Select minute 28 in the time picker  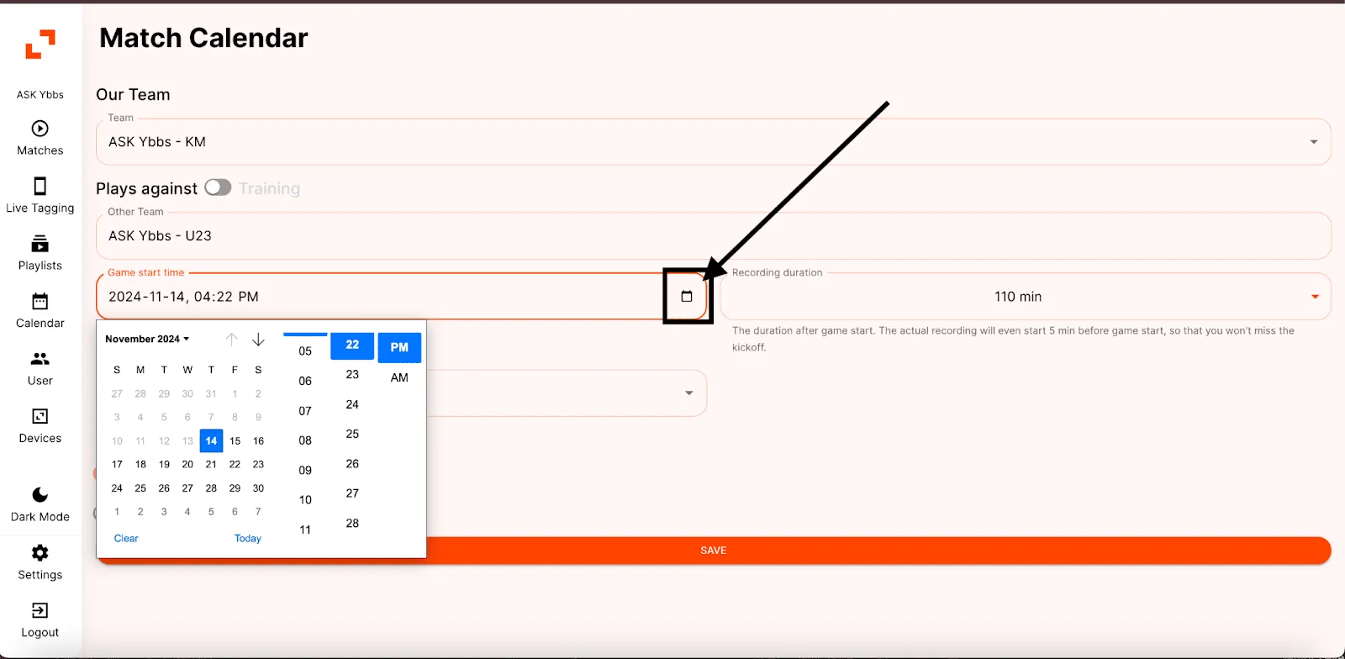point(352,523)
